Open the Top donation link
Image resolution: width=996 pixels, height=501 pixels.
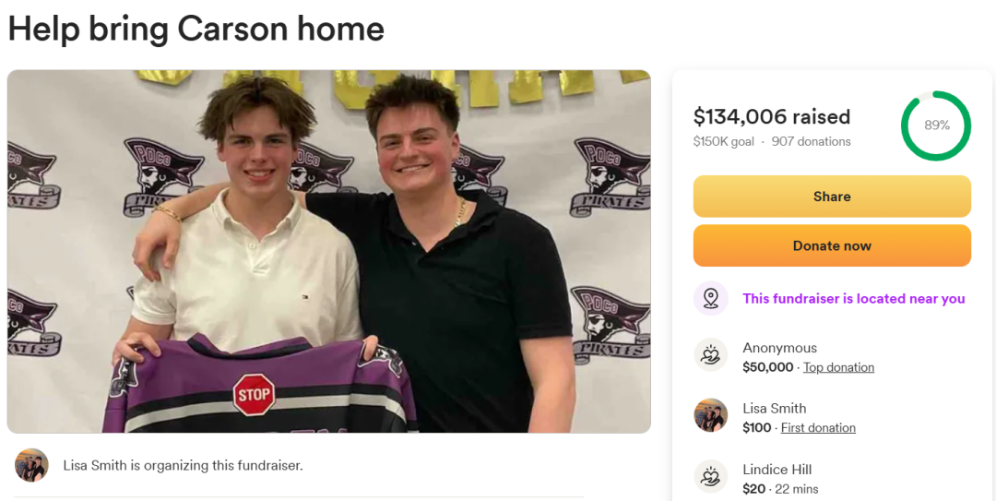click(838, 367)
